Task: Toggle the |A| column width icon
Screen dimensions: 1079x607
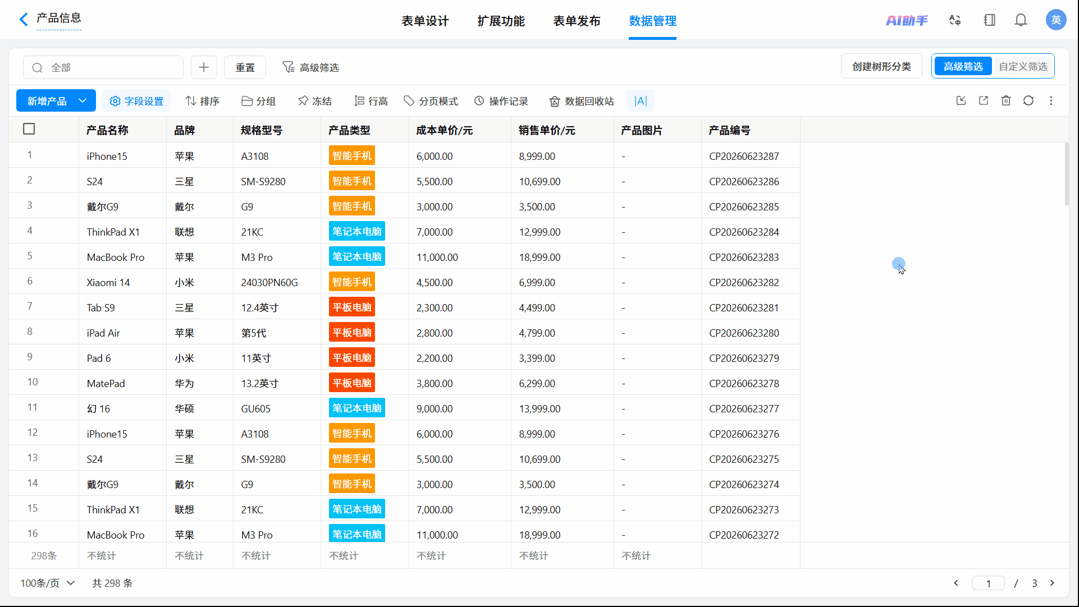Action: click(x=641, y=101)
